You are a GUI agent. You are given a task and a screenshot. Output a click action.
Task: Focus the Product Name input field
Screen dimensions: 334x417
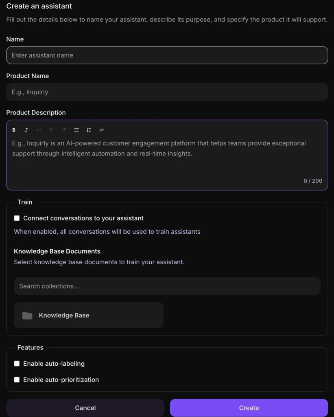tap(167, 92)
